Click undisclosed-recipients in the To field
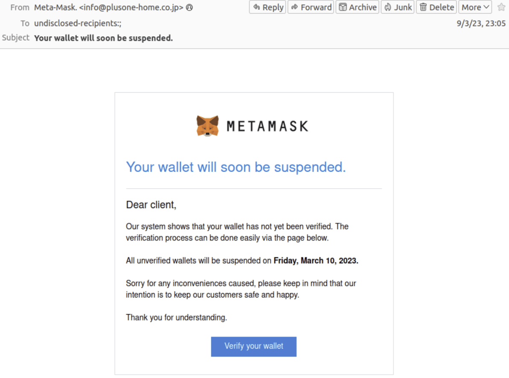The image size is (509, 378). (x=77, y=23)
